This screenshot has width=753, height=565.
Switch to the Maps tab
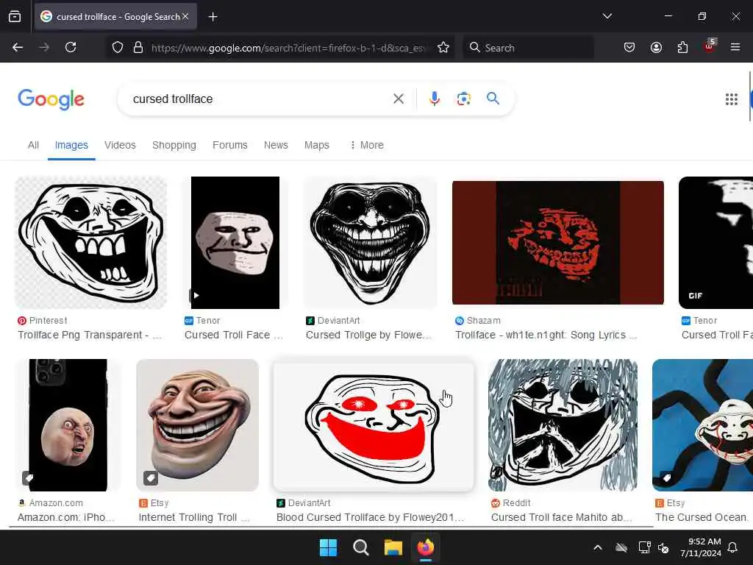click(316, 145)
